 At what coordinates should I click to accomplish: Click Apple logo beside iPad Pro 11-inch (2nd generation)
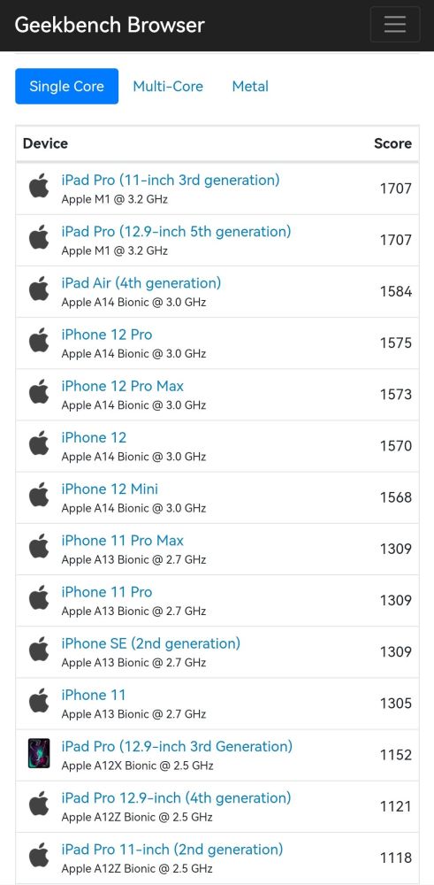(x=39, y=856)
